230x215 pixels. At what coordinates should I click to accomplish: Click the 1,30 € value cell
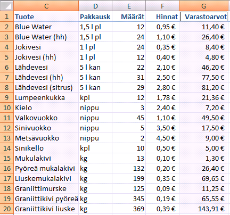tap(203, 158)
